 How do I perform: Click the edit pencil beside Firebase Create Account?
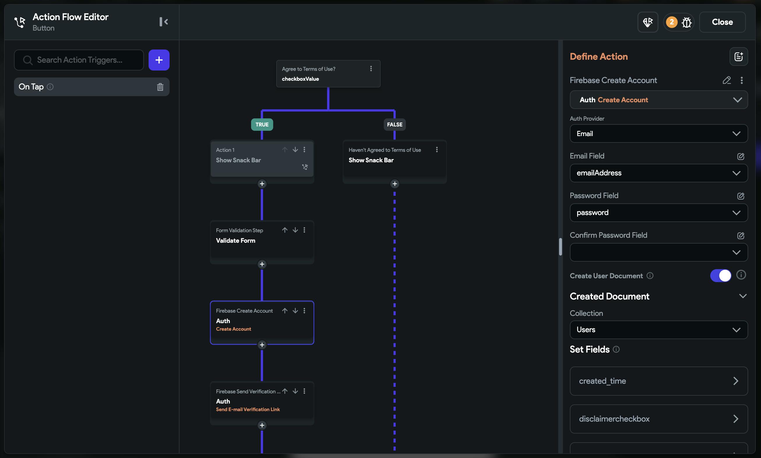(726, 80)
